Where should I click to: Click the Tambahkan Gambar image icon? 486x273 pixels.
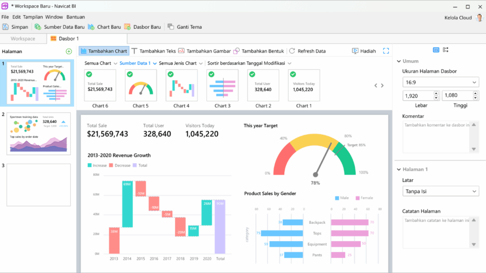(182, 51)
